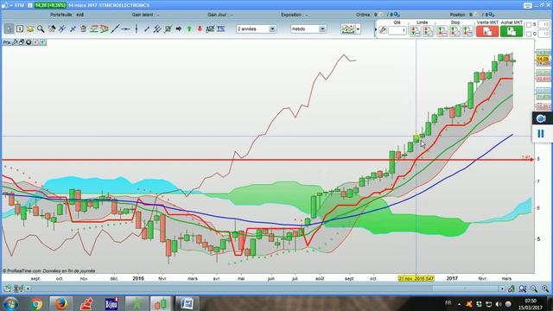Image resolution: width=553 pixels, height=311 pixels.
Task: Click the trash delete-objects icon
Action: (x=83, y=29)
